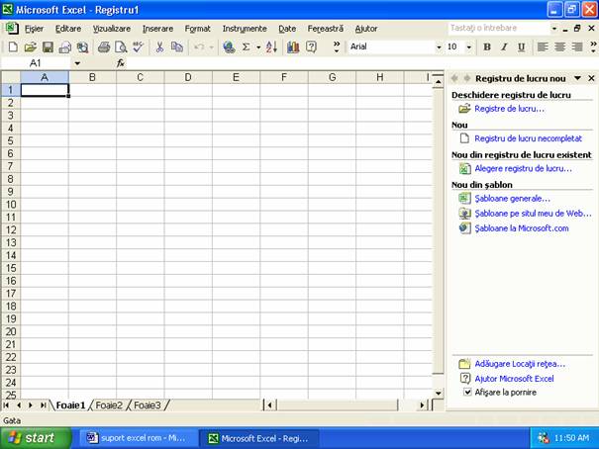Uncheck the Afișare la pornire checkbox
Image resolution: width=599 pixels, height=449 pixels.
pyautogui.click(x=467, y=392)
